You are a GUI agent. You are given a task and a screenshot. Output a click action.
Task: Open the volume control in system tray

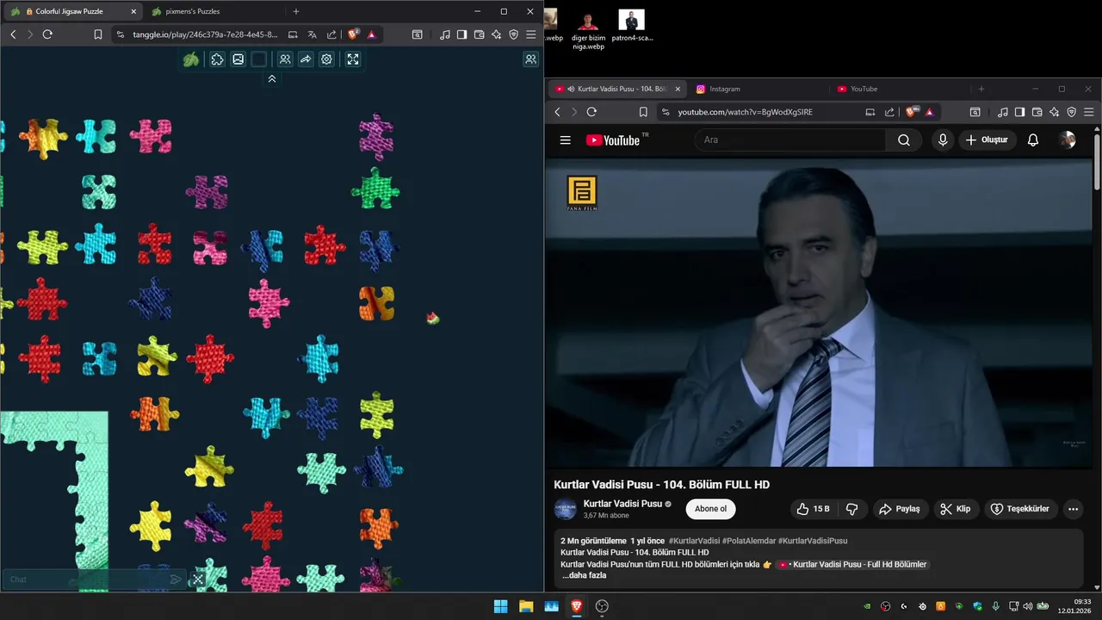1027,606
